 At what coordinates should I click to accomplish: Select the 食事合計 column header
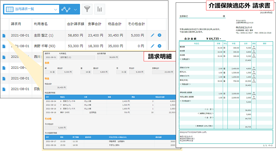95,24
